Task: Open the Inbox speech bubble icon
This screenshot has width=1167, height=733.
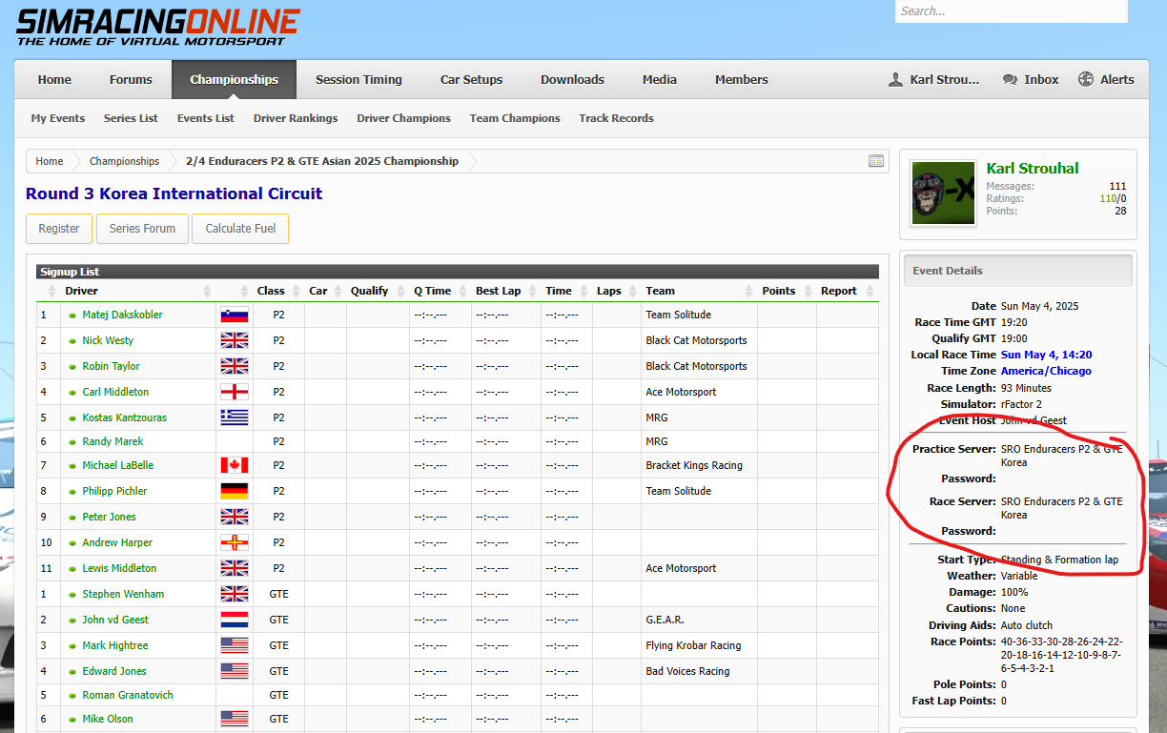Action: pos(1010,80)
